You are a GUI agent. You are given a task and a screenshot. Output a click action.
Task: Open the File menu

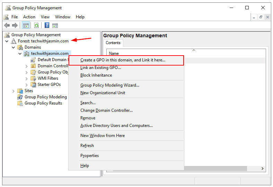tap(15, 17)
